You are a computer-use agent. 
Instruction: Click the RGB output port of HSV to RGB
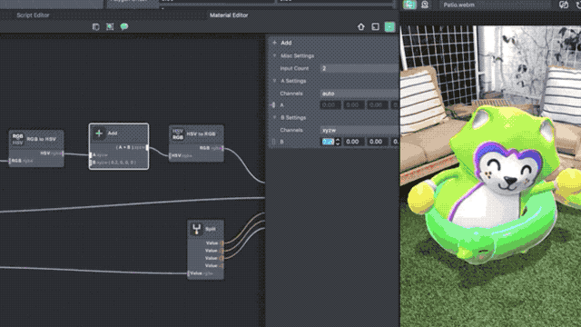point(222,148)
